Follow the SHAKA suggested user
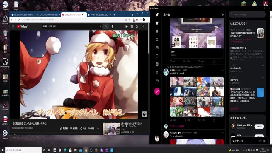 [259, 127]
